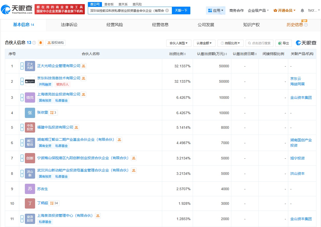
Task: Expand row 1 正大光明企业管理有限公司
Action: [22, 66]
